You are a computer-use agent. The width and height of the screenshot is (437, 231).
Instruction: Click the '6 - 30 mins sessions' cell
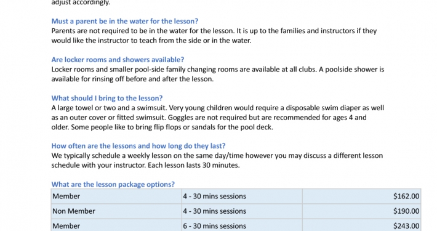[242, 225]
